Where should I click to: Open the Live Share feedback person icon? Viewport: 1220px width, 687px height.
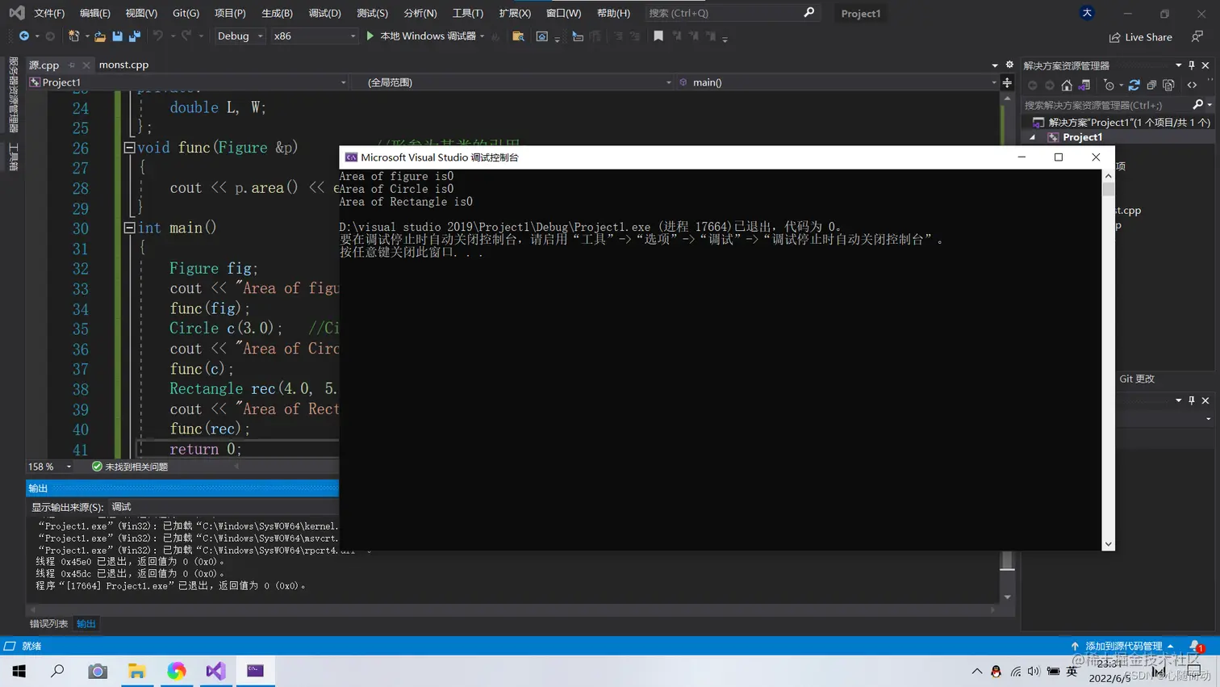tap(1197, 37)
